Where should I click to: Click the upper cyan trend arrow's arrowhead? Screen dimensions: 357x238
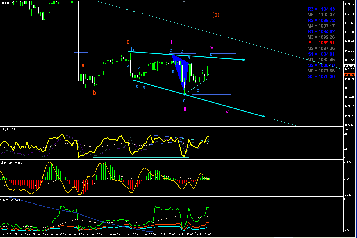pyautogui.click(x=244, y=60)
